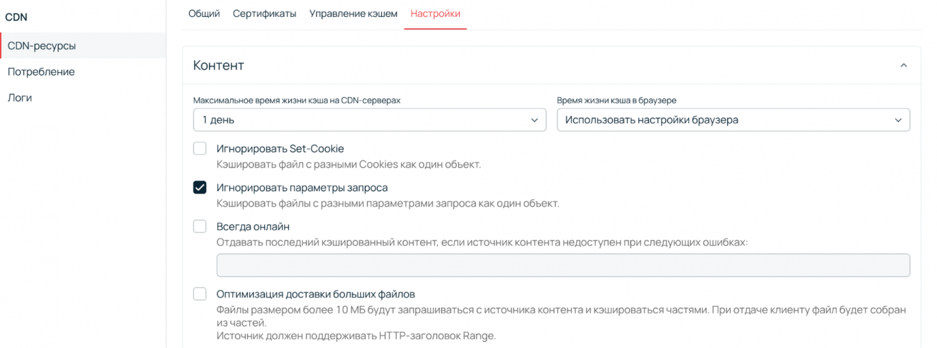Open the Сертификаты tab
937x348 pixels.
pos(265,13)
